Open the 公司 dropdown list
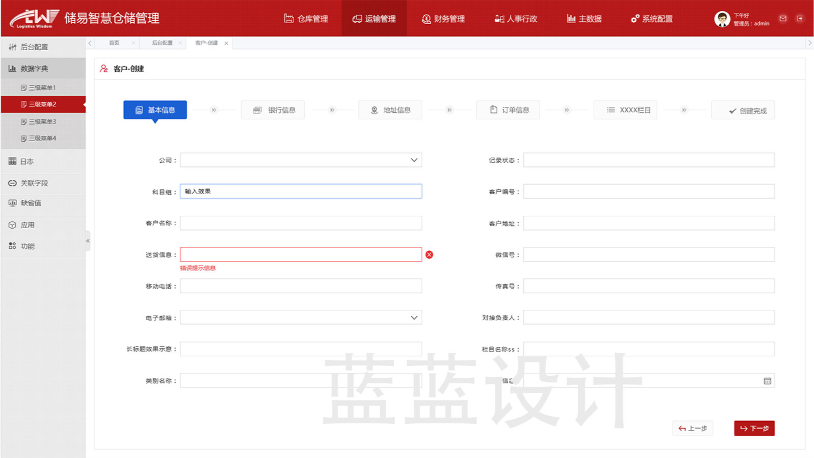This screenshot has width=814, height=458. [415, 159]
